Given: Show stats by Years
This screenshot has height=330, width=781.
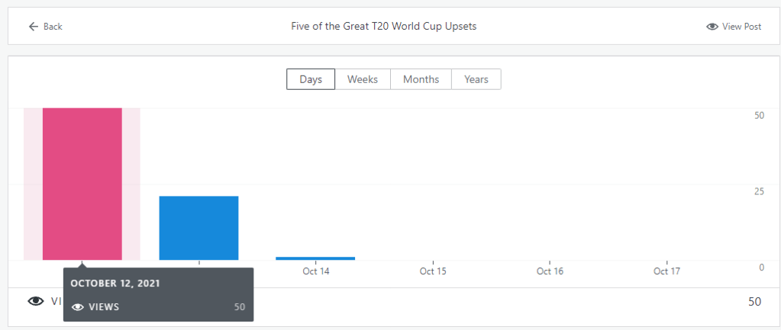Looking at the screenshot, I should (476, 79).
